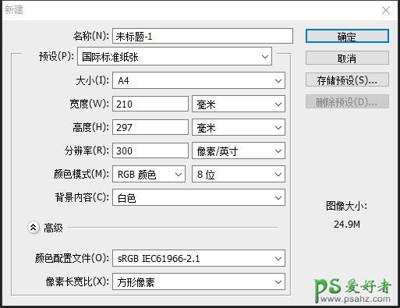400x308 pixels.
Task: Click the 颜色模式(M): label
Action: pyautogui.click(x=81, y=174)
